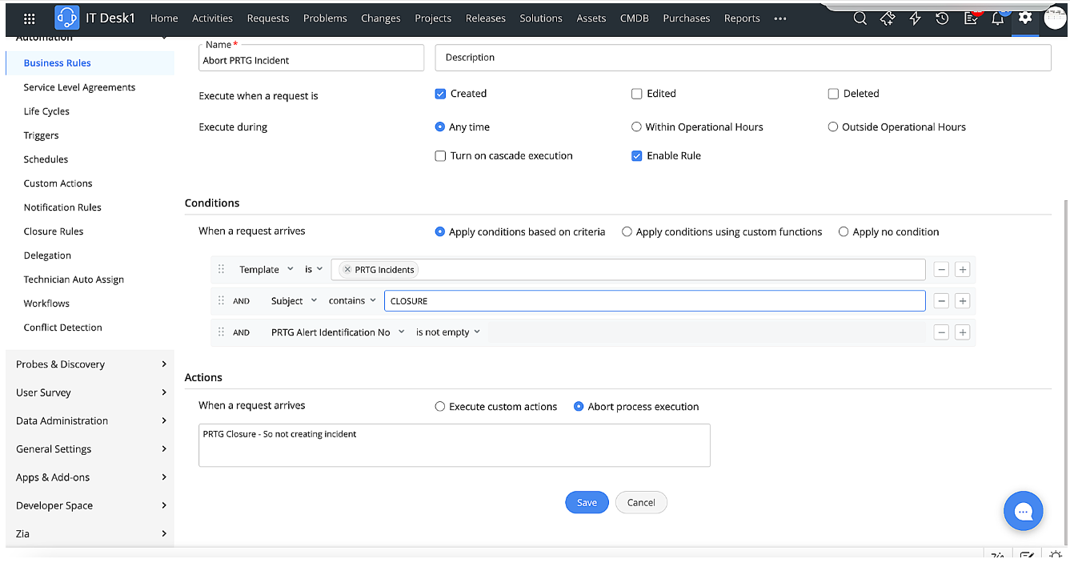The image size is (1070, 567).
Task: Click the Save button
Action: [x=587, y=502]
